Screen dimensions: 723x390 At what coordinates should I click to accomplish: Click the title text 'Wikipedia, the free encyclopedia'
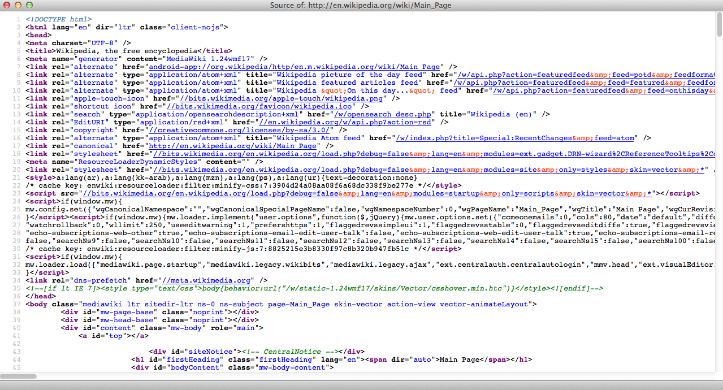pyautogui.click(x=127, y=51)
